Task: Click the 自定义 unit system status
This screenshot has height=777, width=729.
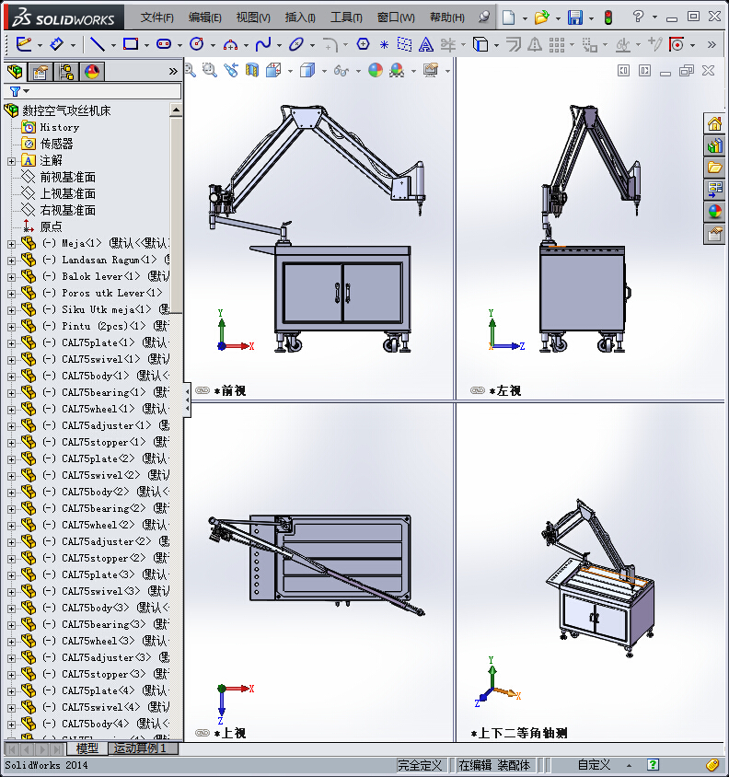Action: tap(595, 765)
